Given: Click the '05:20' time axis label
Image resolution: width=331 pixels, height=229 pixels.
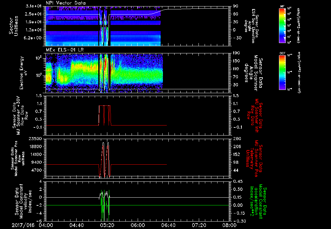Looking at the screenshot, I should [x=107, y=225].
